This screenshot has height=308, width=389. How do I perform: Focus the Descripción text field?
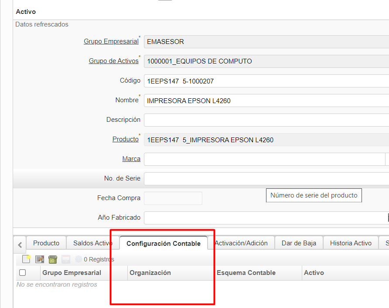click(266, 120)
